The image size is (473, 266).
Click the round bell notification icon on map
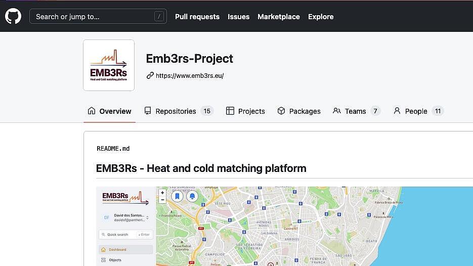192,196
